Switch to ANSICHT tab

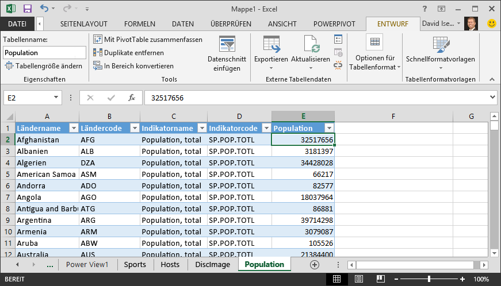pyautogui.click(x=282, y=24)
